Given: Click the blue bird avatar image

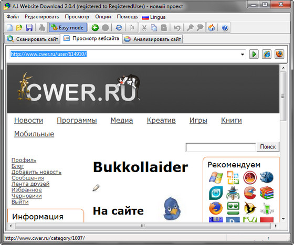Looking at the screenshot, I should point(172,209).
